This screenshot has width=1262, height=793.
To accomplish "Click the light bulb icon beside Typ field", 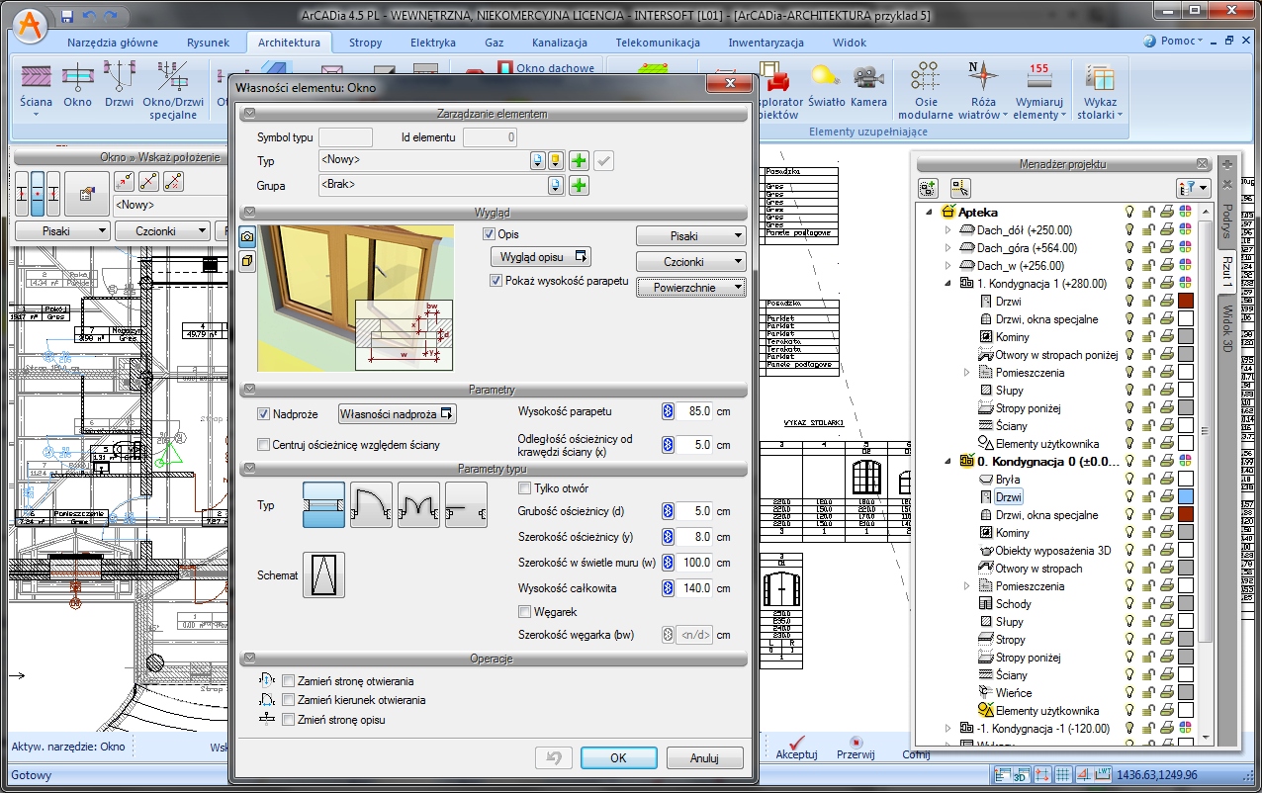I will 556,160.
